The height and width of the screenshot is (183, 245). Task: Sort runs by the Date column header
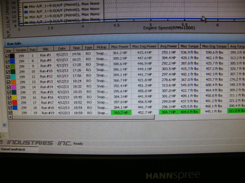pos(62,48)
